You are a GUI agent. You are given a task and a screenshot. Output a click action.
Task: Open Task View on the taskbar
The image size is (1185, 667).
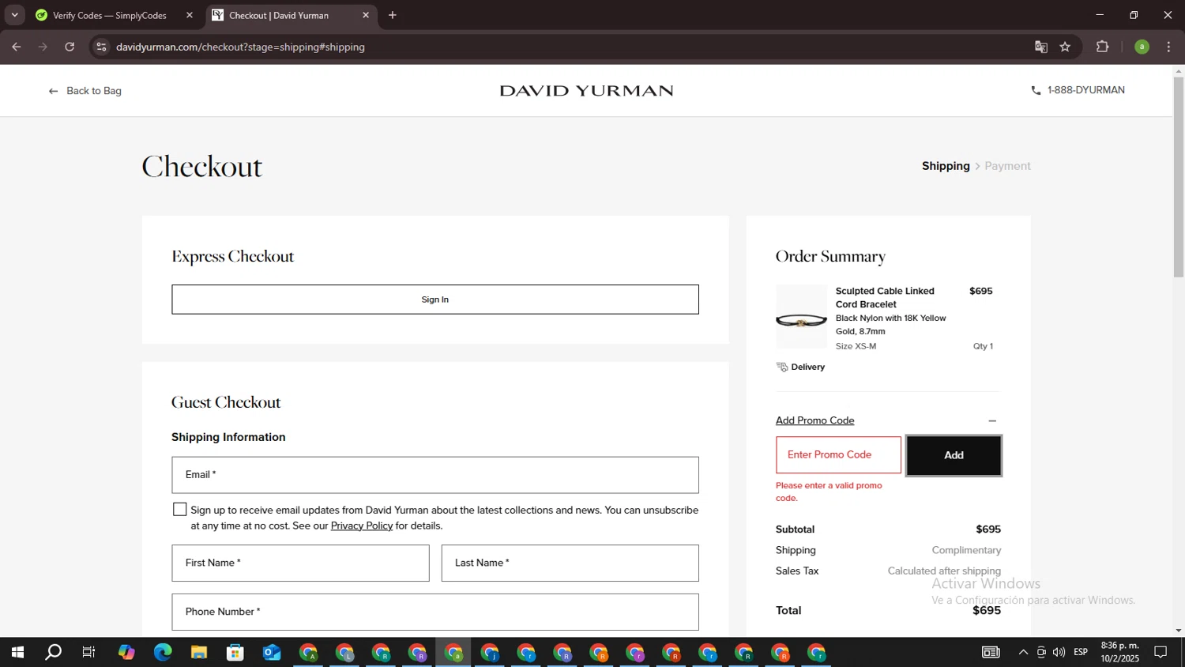point(89,653)
